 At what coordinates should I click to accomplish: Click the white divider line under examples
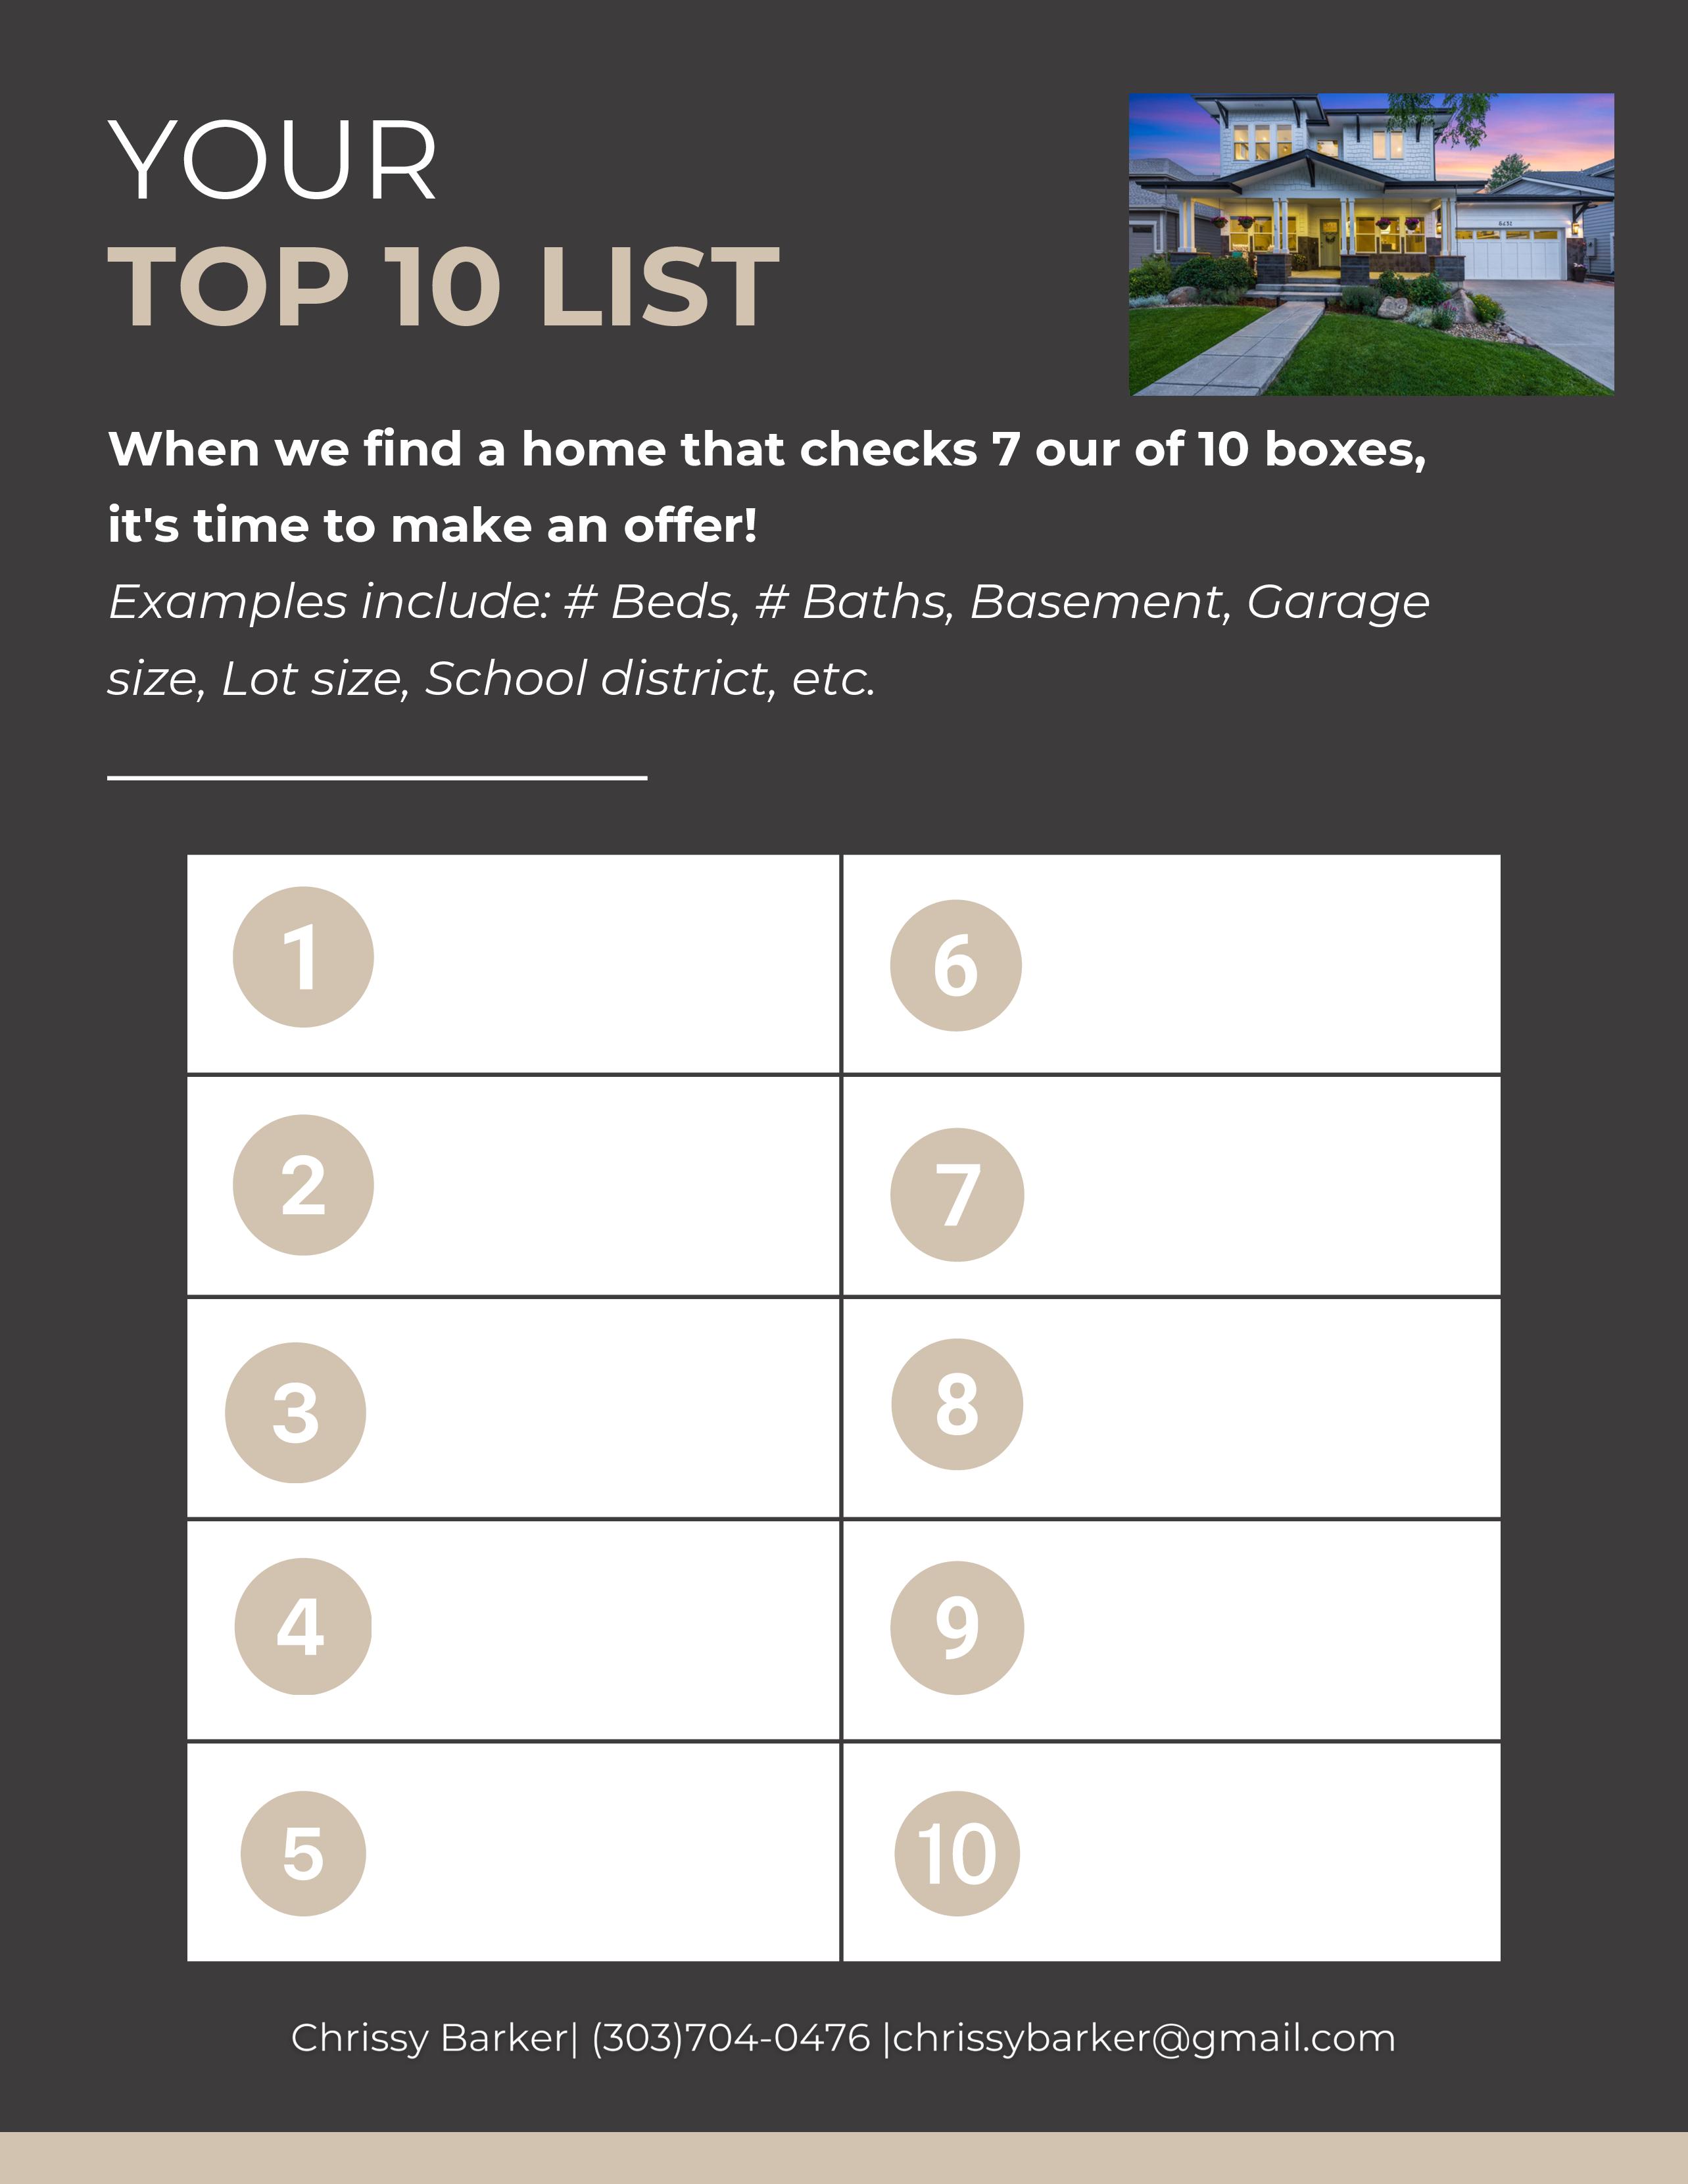pos(377,777)
